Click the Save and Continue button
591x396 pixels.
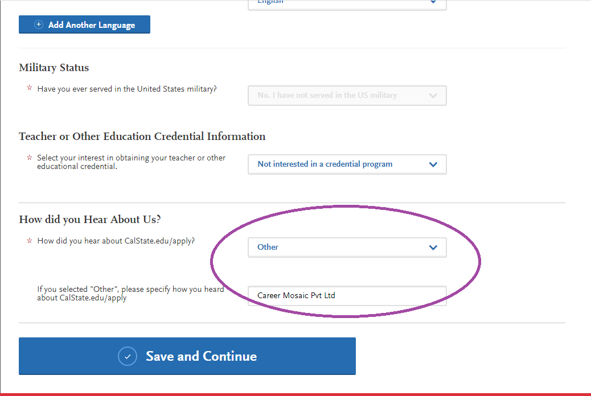[x=187, y=356]
